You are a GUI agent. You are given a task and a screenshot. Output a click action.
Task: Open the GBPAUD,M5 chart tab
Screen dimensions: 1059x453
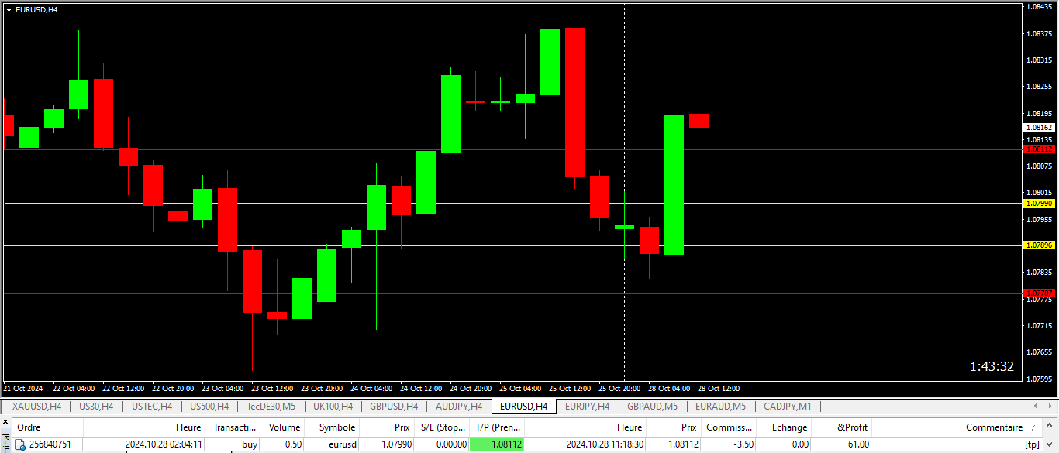tap(652, 406)
